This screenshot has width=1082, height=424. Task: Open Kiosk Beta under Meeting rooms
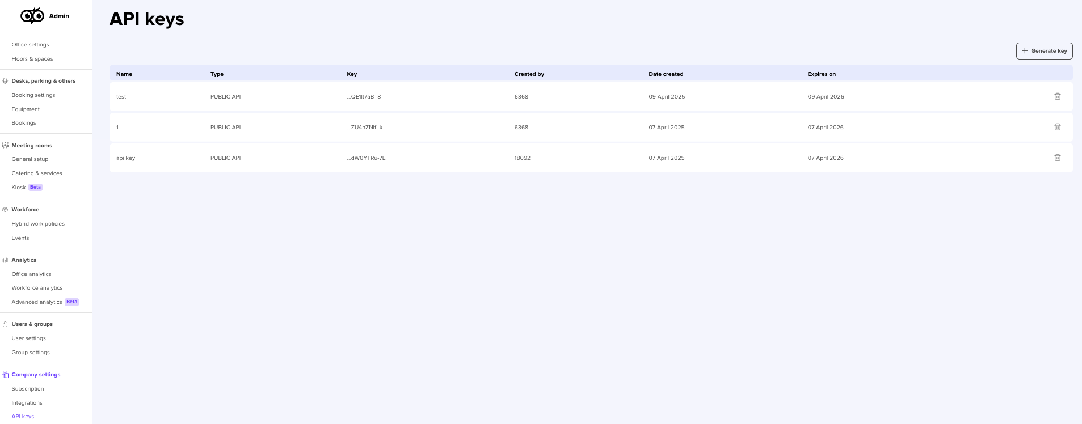tap(19, 188)
